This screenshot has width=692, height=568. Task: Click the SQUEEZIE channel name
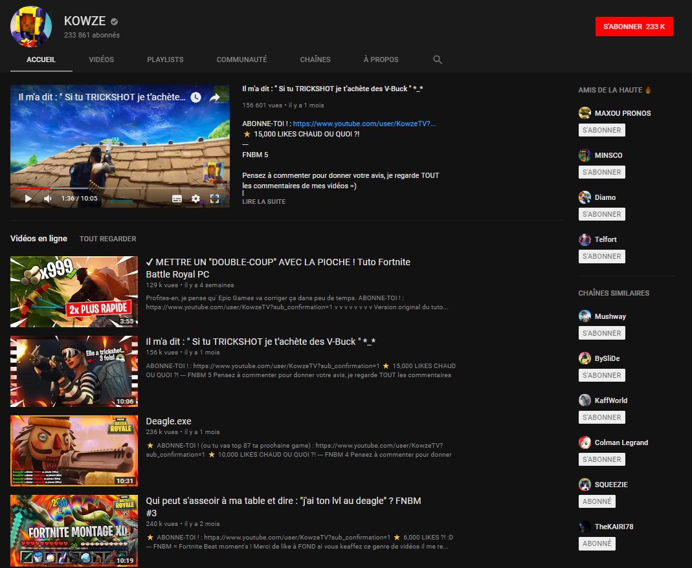(x=611, y=485)
